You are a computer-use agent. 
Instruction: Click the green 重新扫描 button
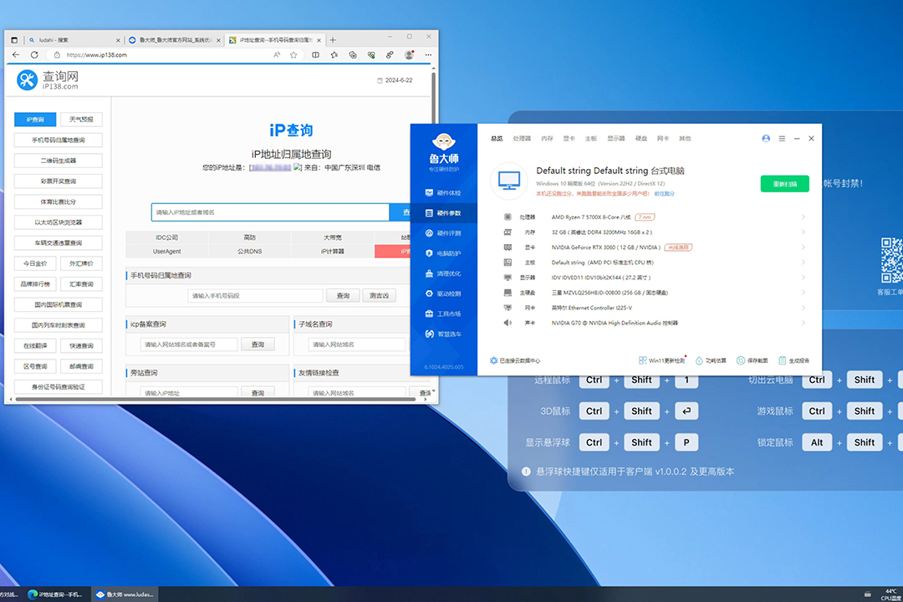tap(784, 184)
